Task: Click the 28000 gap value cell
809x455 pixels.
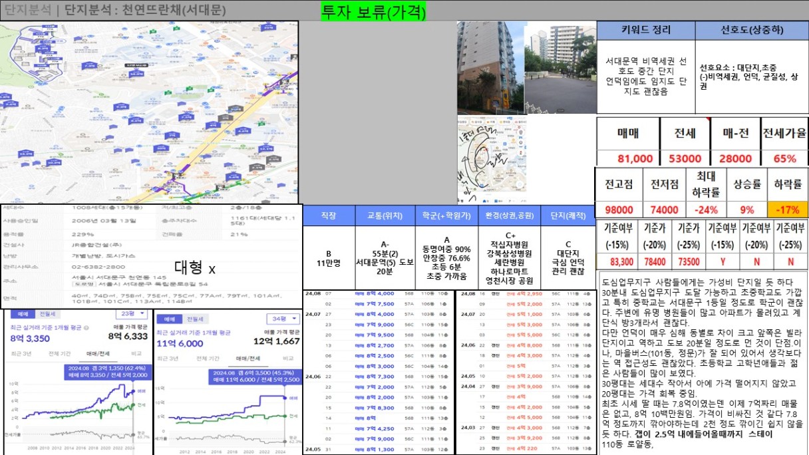Action: coord(736,159)
